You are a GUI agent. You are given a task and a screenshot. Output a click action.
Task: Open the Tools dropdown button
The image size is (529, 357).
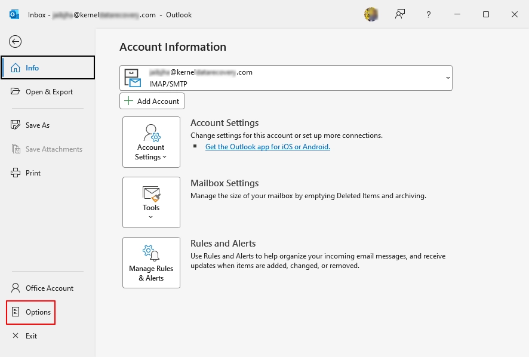[x=151, y=202]
